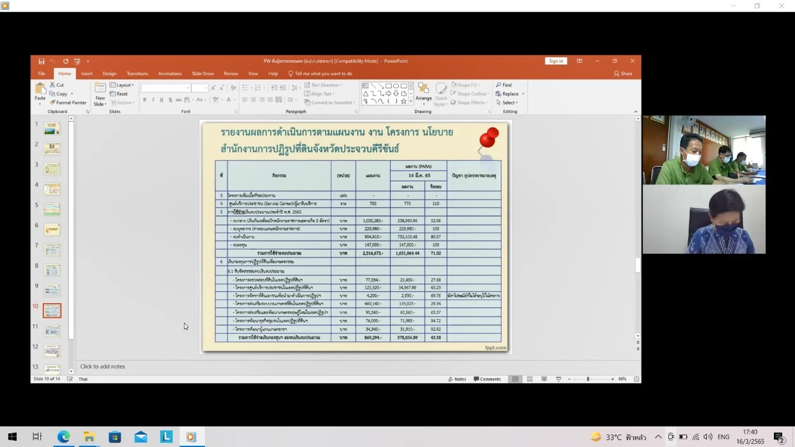Image resolution: width=795 pixels, height=447 pixels.
Task: Switch to the Design tab
Action: click(x=109, y=73)
